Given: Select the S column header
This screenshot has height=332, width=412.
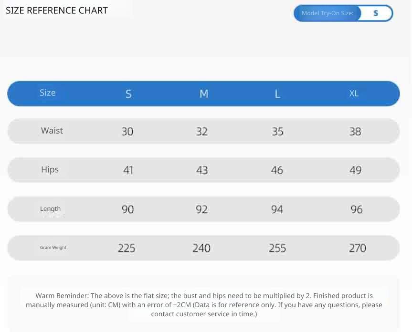Looking at the screenshot, I should pyautogui.click(x=128, y=94).
